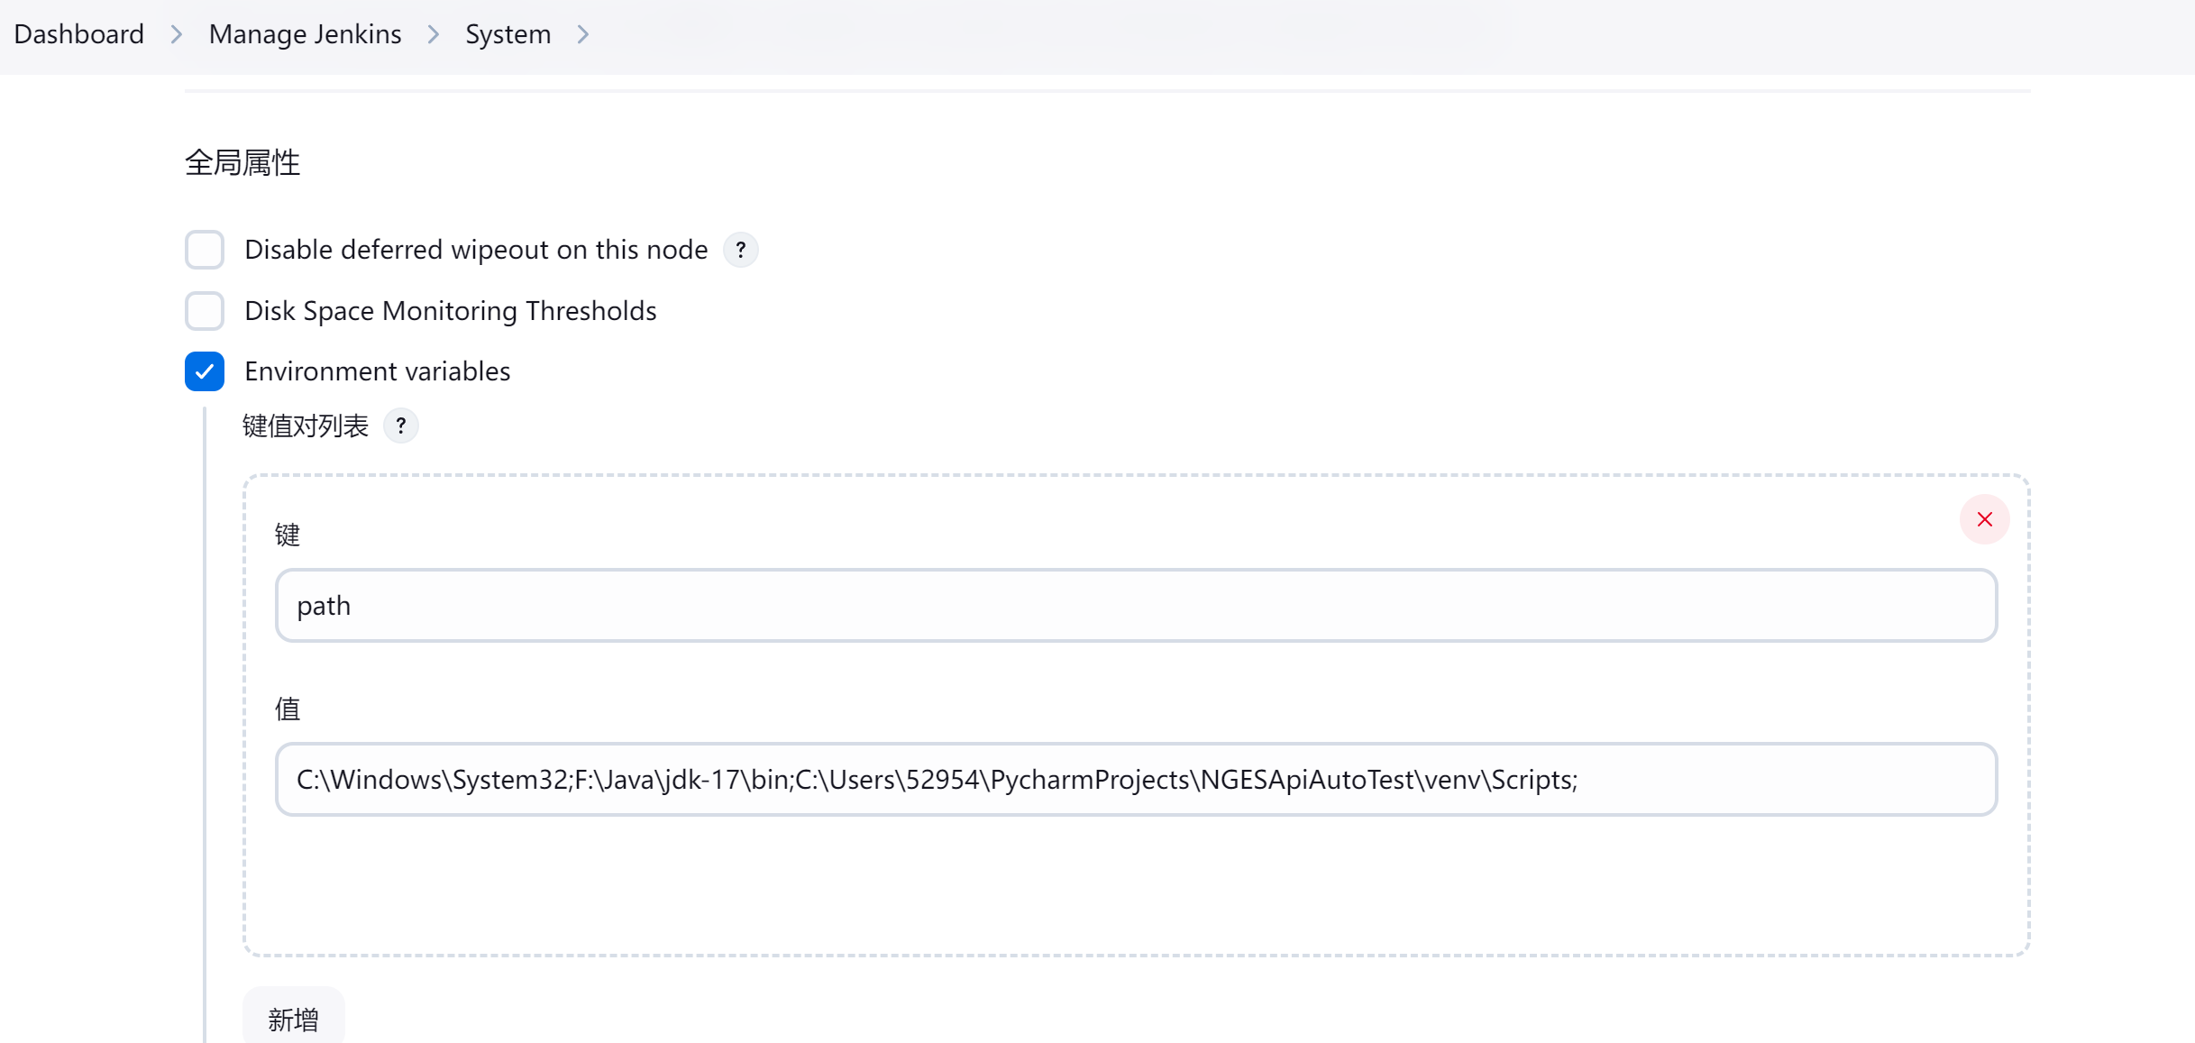Expand chevron after Manage Jenkins breadcrumb
The height and width of the screenshot is (1043, 2195).
click(434, 34)
